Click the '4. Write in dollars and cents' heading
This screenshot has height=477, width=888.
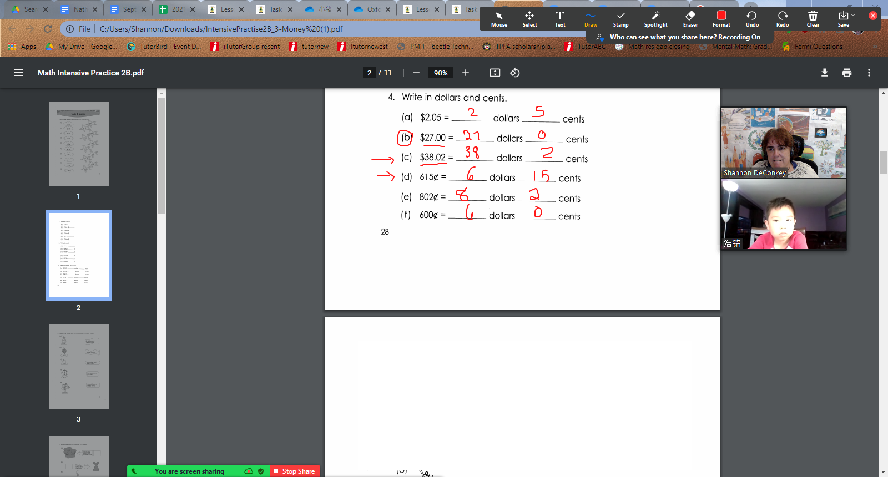[x=447, y=98]
